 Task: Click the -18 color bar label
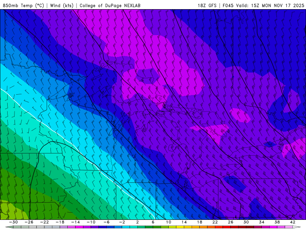pyautogui.click(x=60, y=222)
